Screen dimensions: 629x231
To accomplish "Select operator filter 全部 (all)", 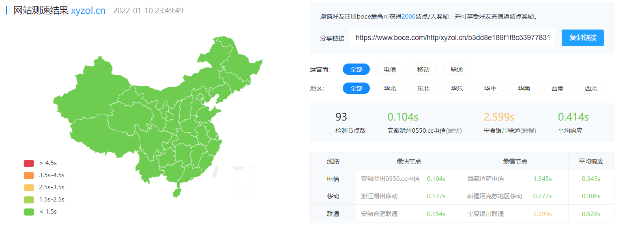I will coord(356,69).
